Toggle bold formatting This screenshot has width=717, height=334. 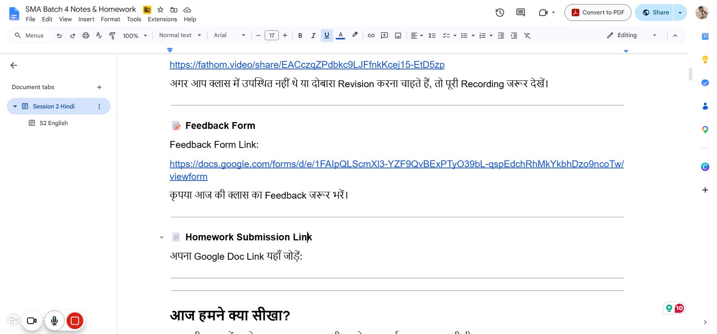(300, 35)
